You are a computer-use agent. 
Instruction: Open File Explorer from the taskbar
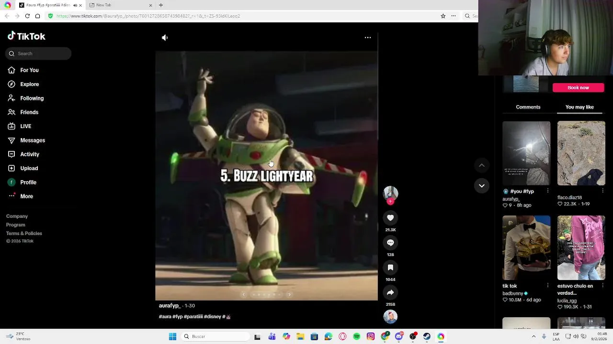pyautogui.click(x=300, y=336)
